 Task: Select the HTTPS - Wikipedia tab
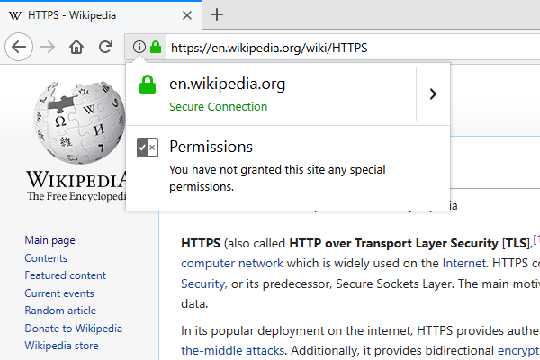click(90, 15)
